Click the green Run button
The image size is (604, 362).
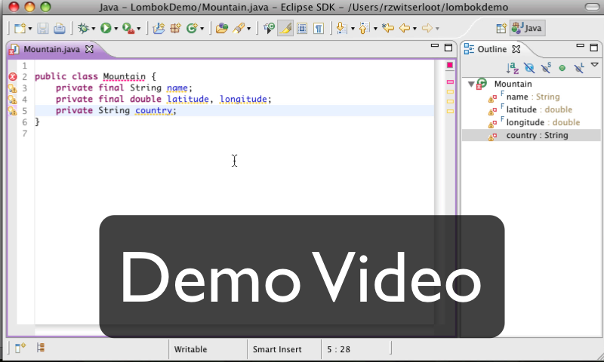point(106,29)
